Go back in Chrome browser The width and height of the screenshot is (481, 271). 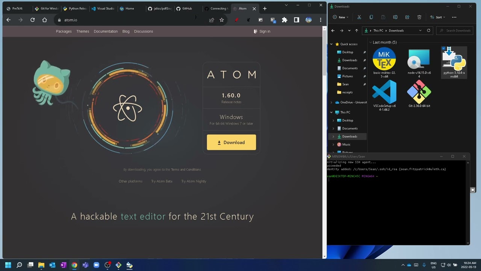9,20
